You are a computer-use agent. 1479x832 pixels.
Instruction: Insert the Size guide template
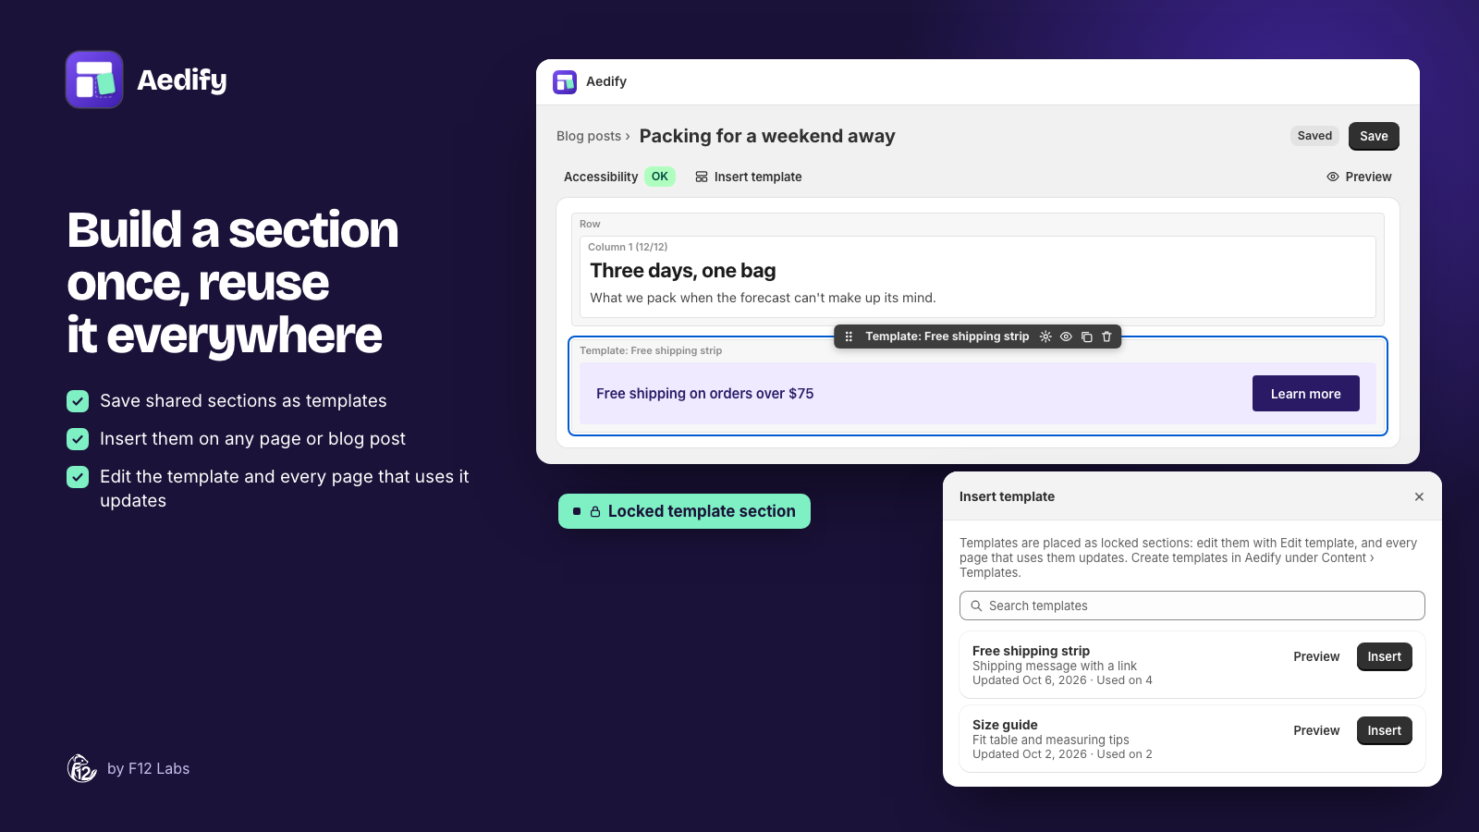1384,730
